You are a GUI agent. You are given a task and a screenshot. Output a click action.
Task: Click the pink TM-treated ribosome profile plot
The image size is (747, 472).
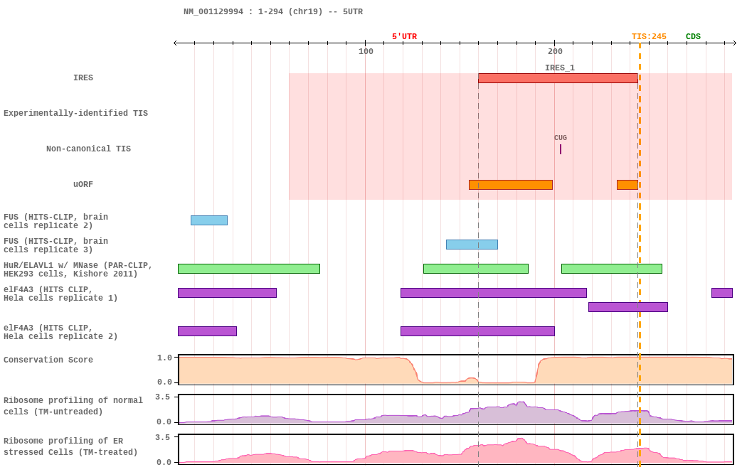456,450
